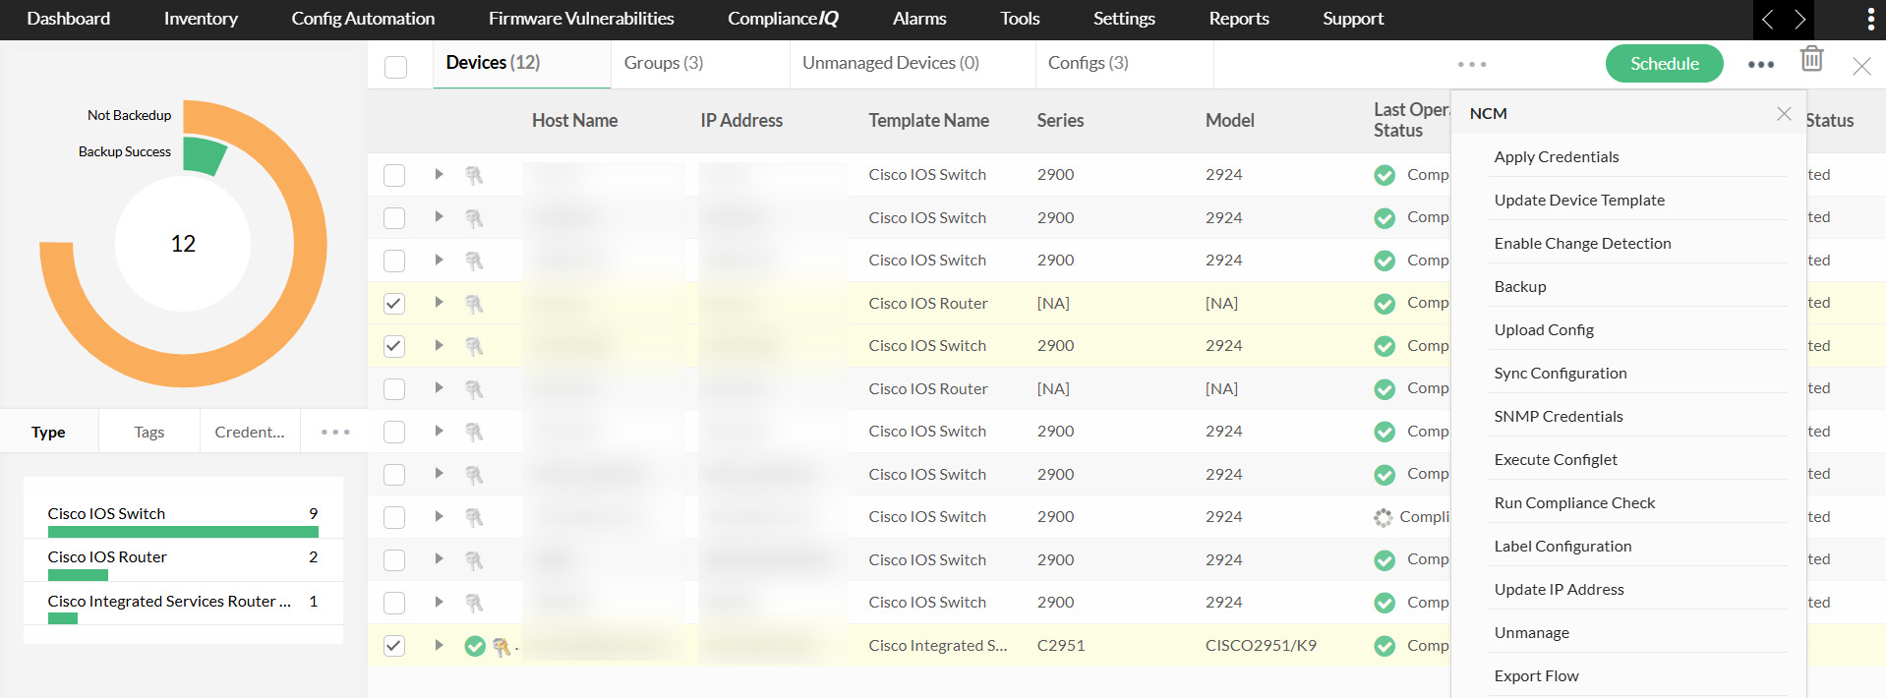
Task: Go to Firmware Vulnerabilities
Action: 581,19
